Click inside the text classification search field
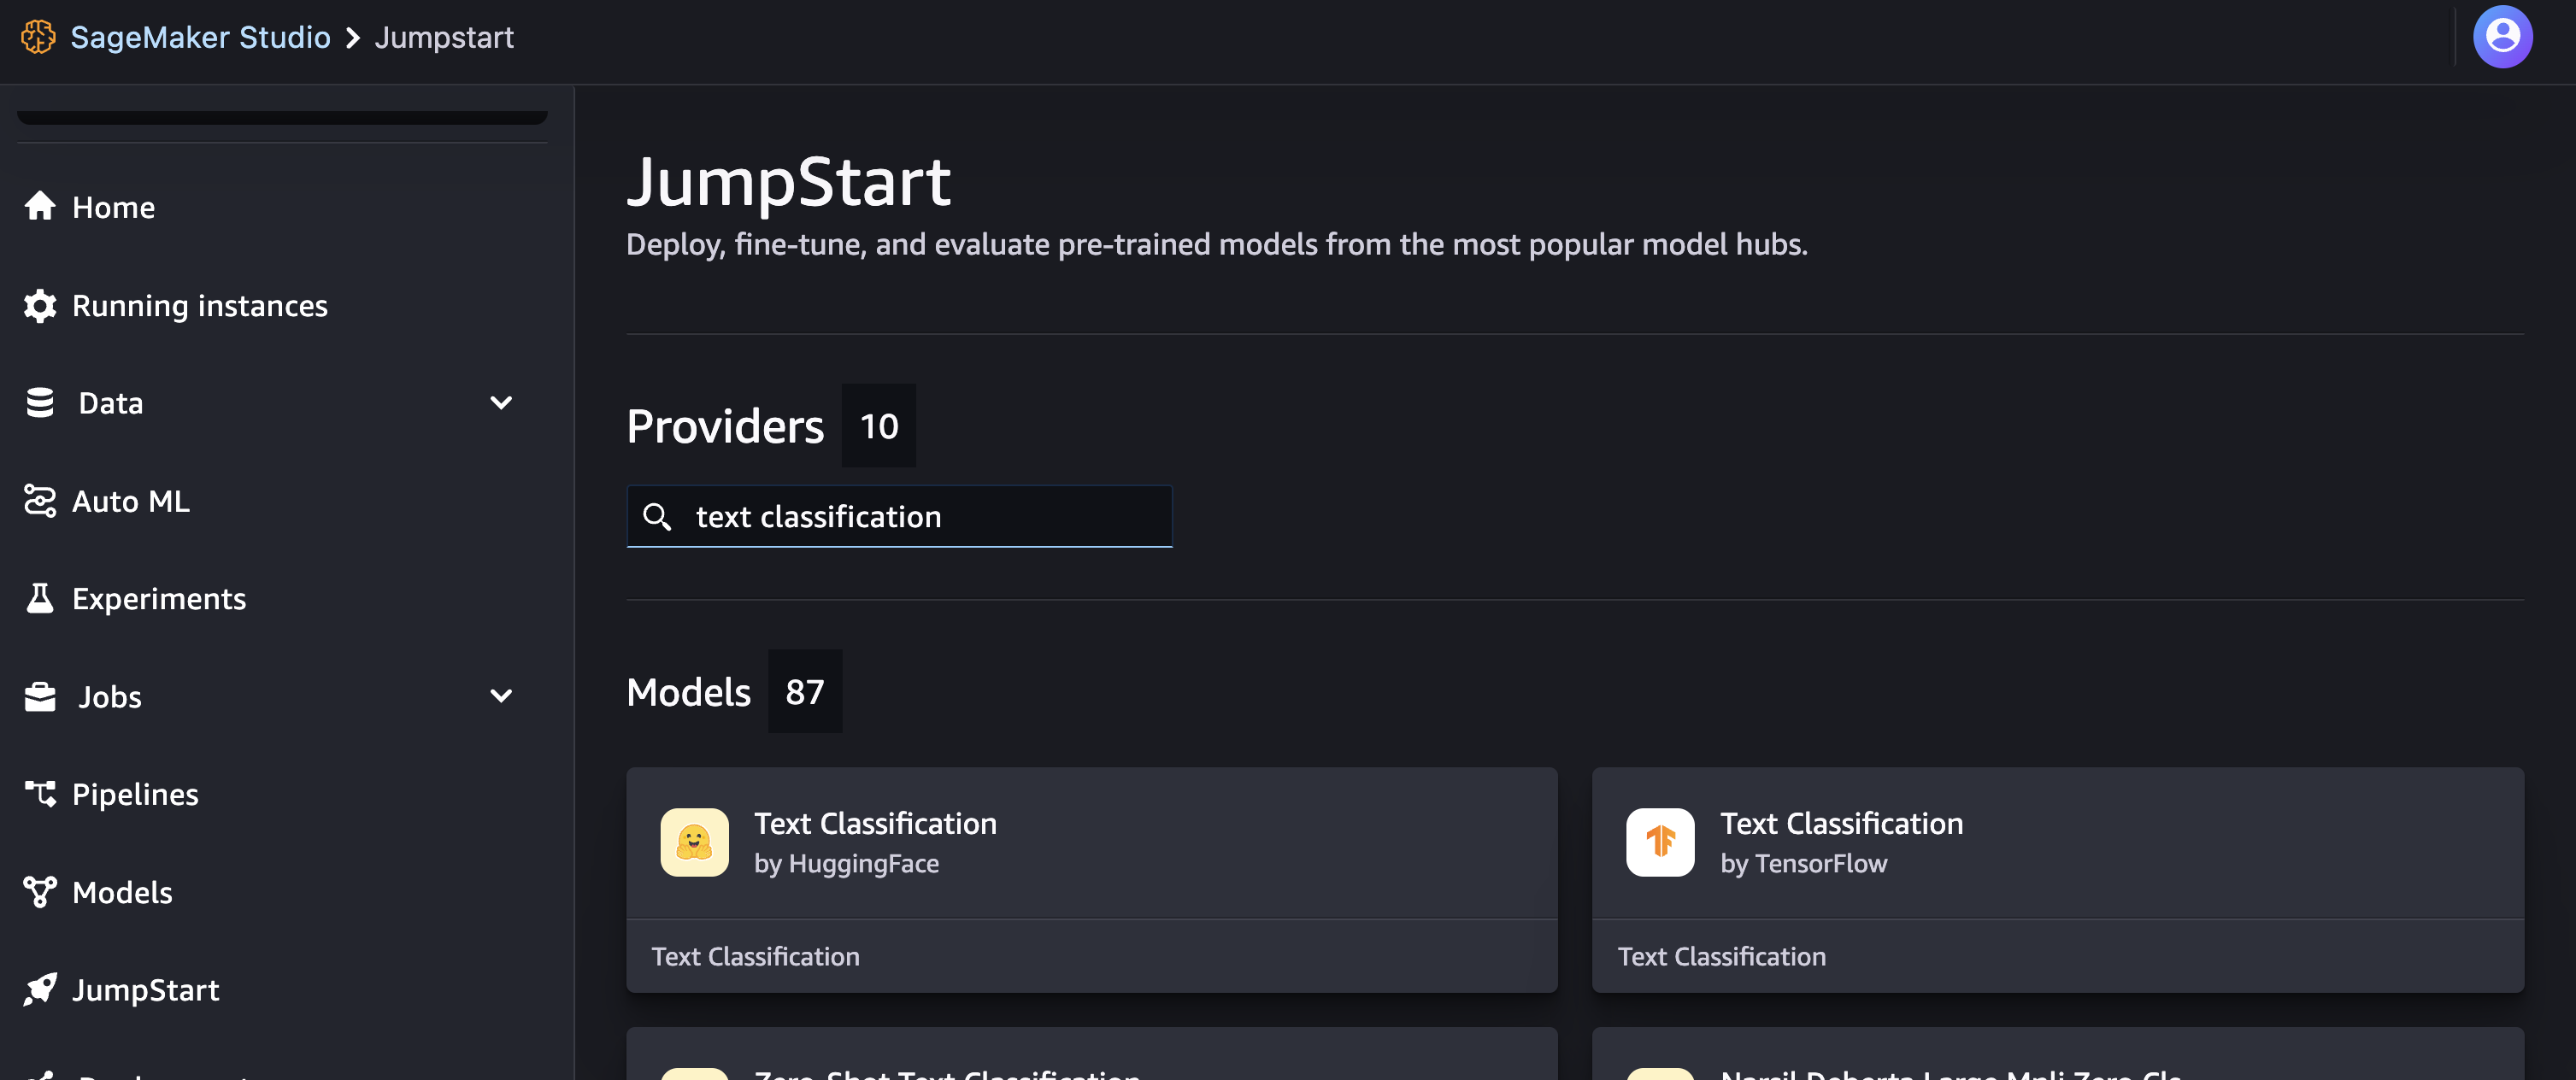The image size is (2576, 1080). click(x=900, y=516)
